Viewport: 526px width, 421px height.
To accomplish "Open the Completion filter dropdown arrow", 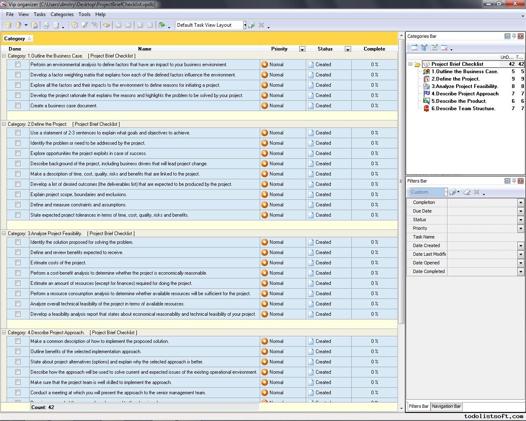I will coord(520,203).
